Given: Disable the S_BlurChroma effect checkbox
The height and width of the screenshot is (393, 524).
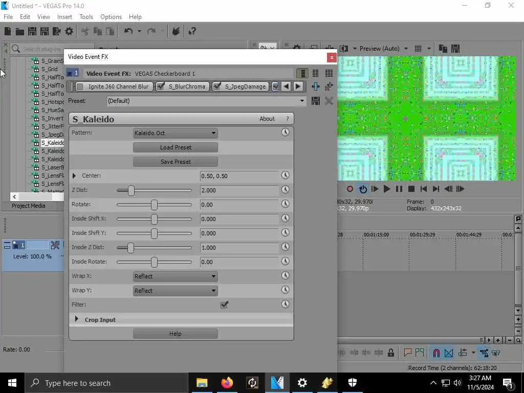Looking at the screenshot, I should click(x=160, y=86).
